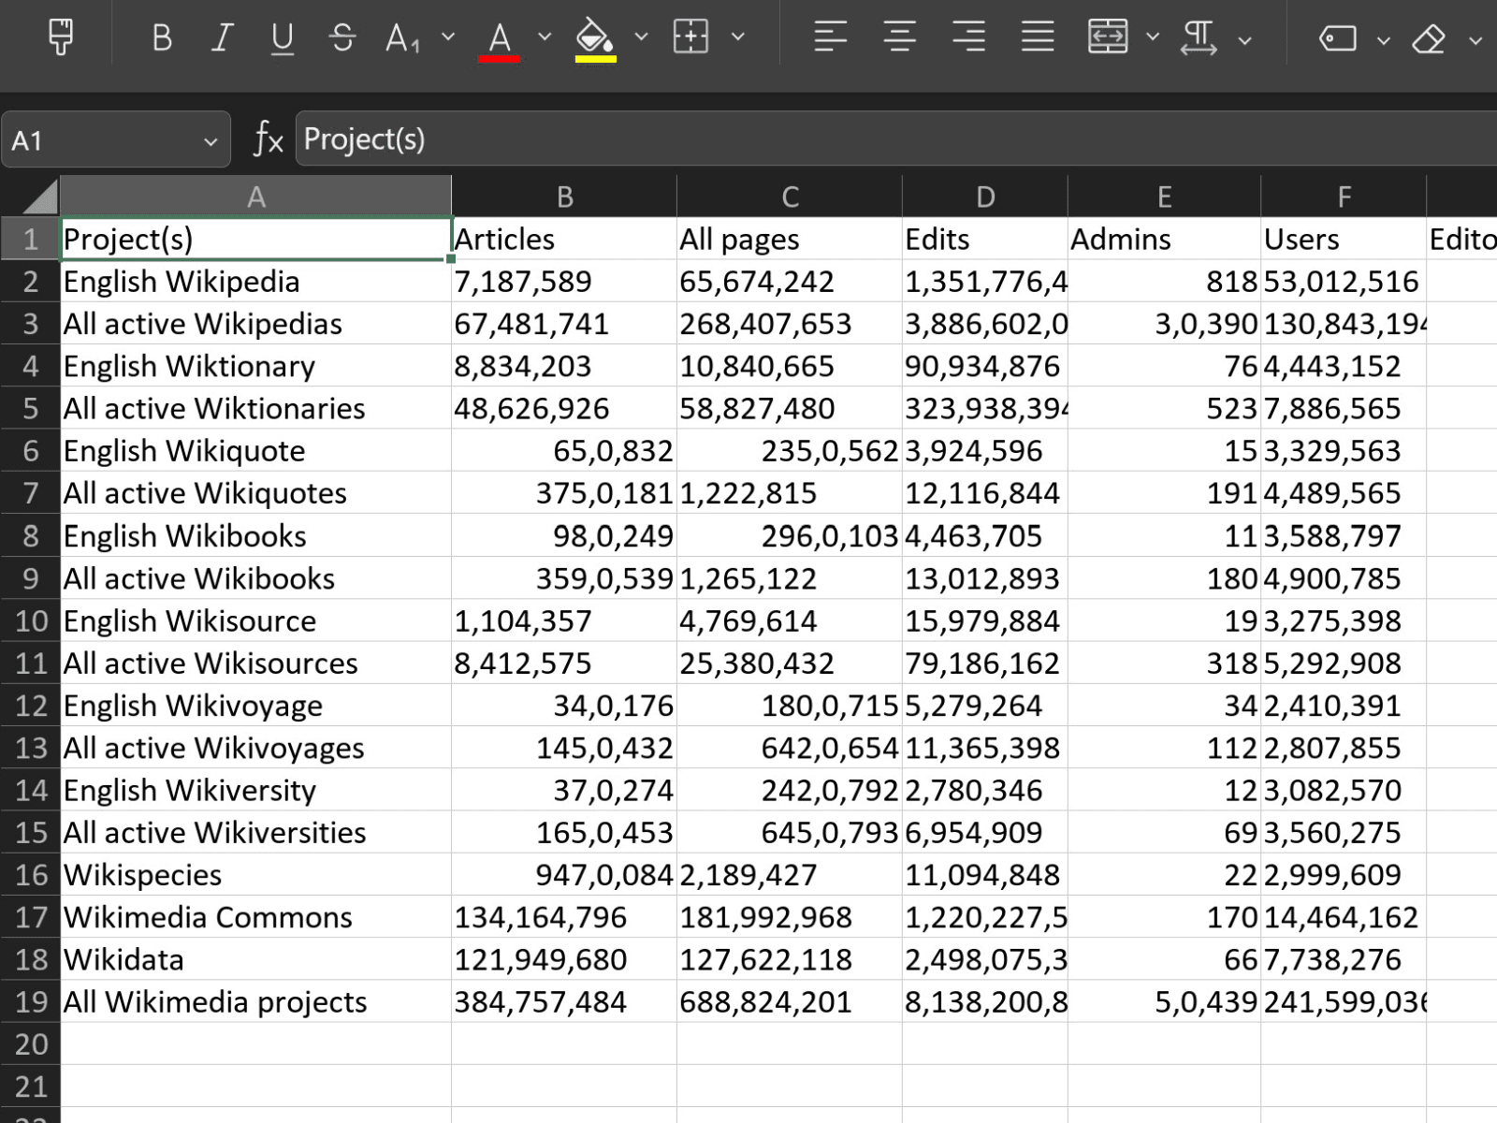The height and width of the screenshot is (1123, 1497).
Task: Select row 19 header
Action: (x=30, y=1001)
